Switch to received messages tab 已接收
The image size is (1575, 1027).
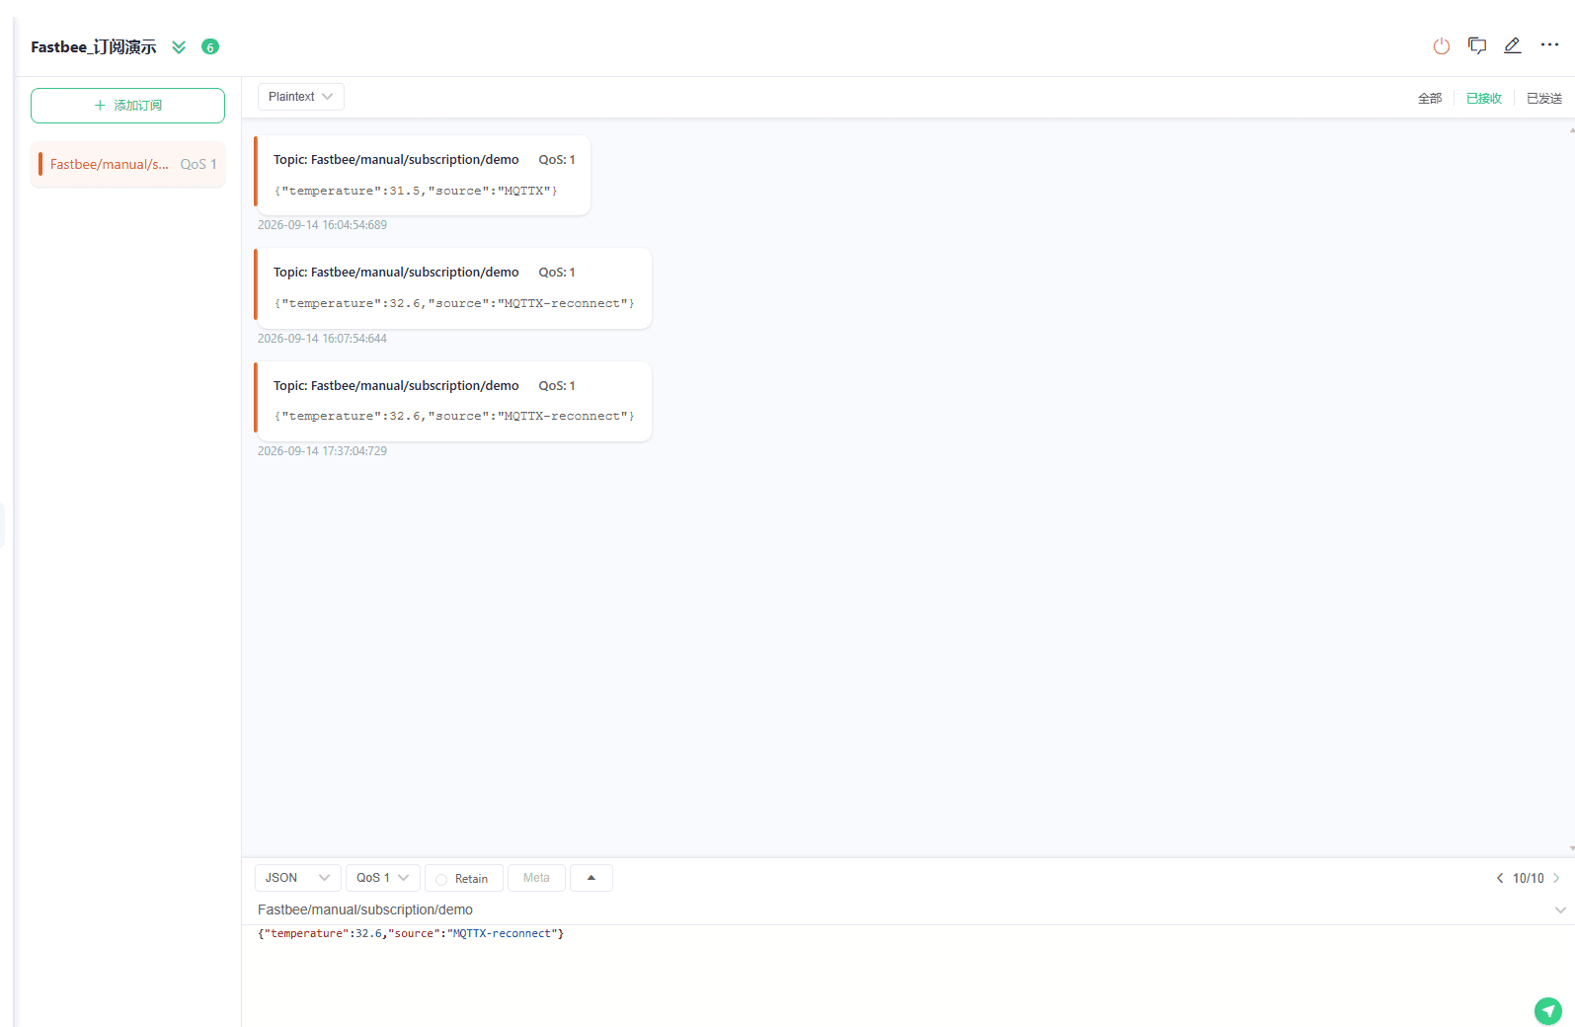[1484, 98]
